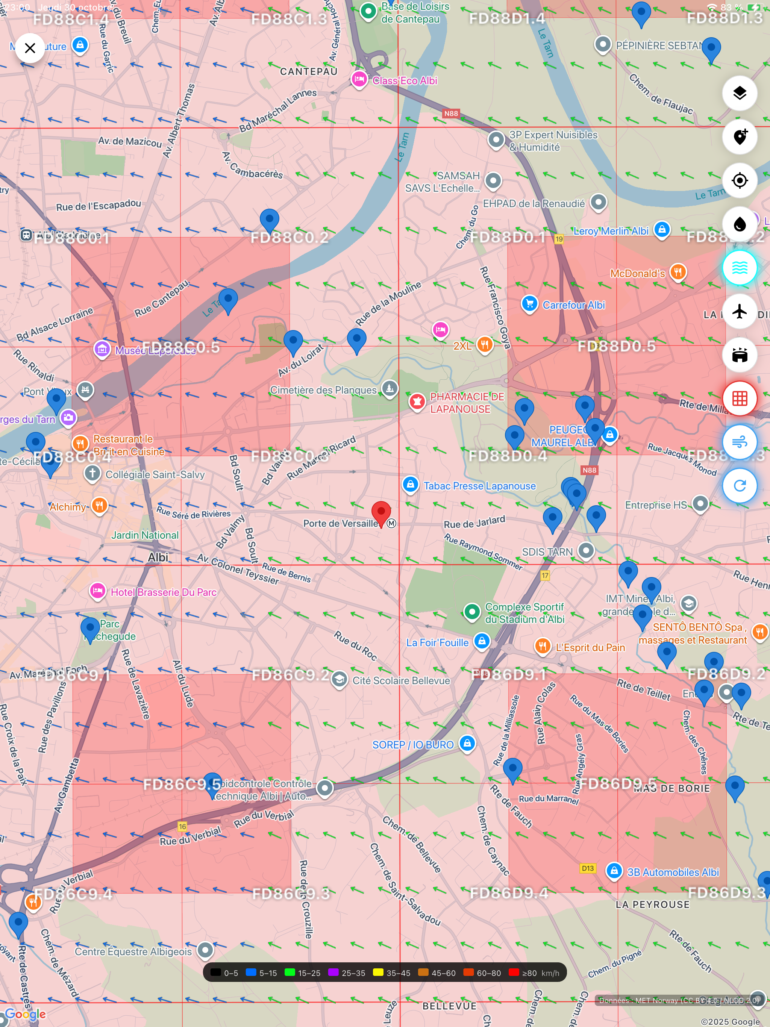
Task: Tap the SDIS TARN marker
Action: (586, 551)
